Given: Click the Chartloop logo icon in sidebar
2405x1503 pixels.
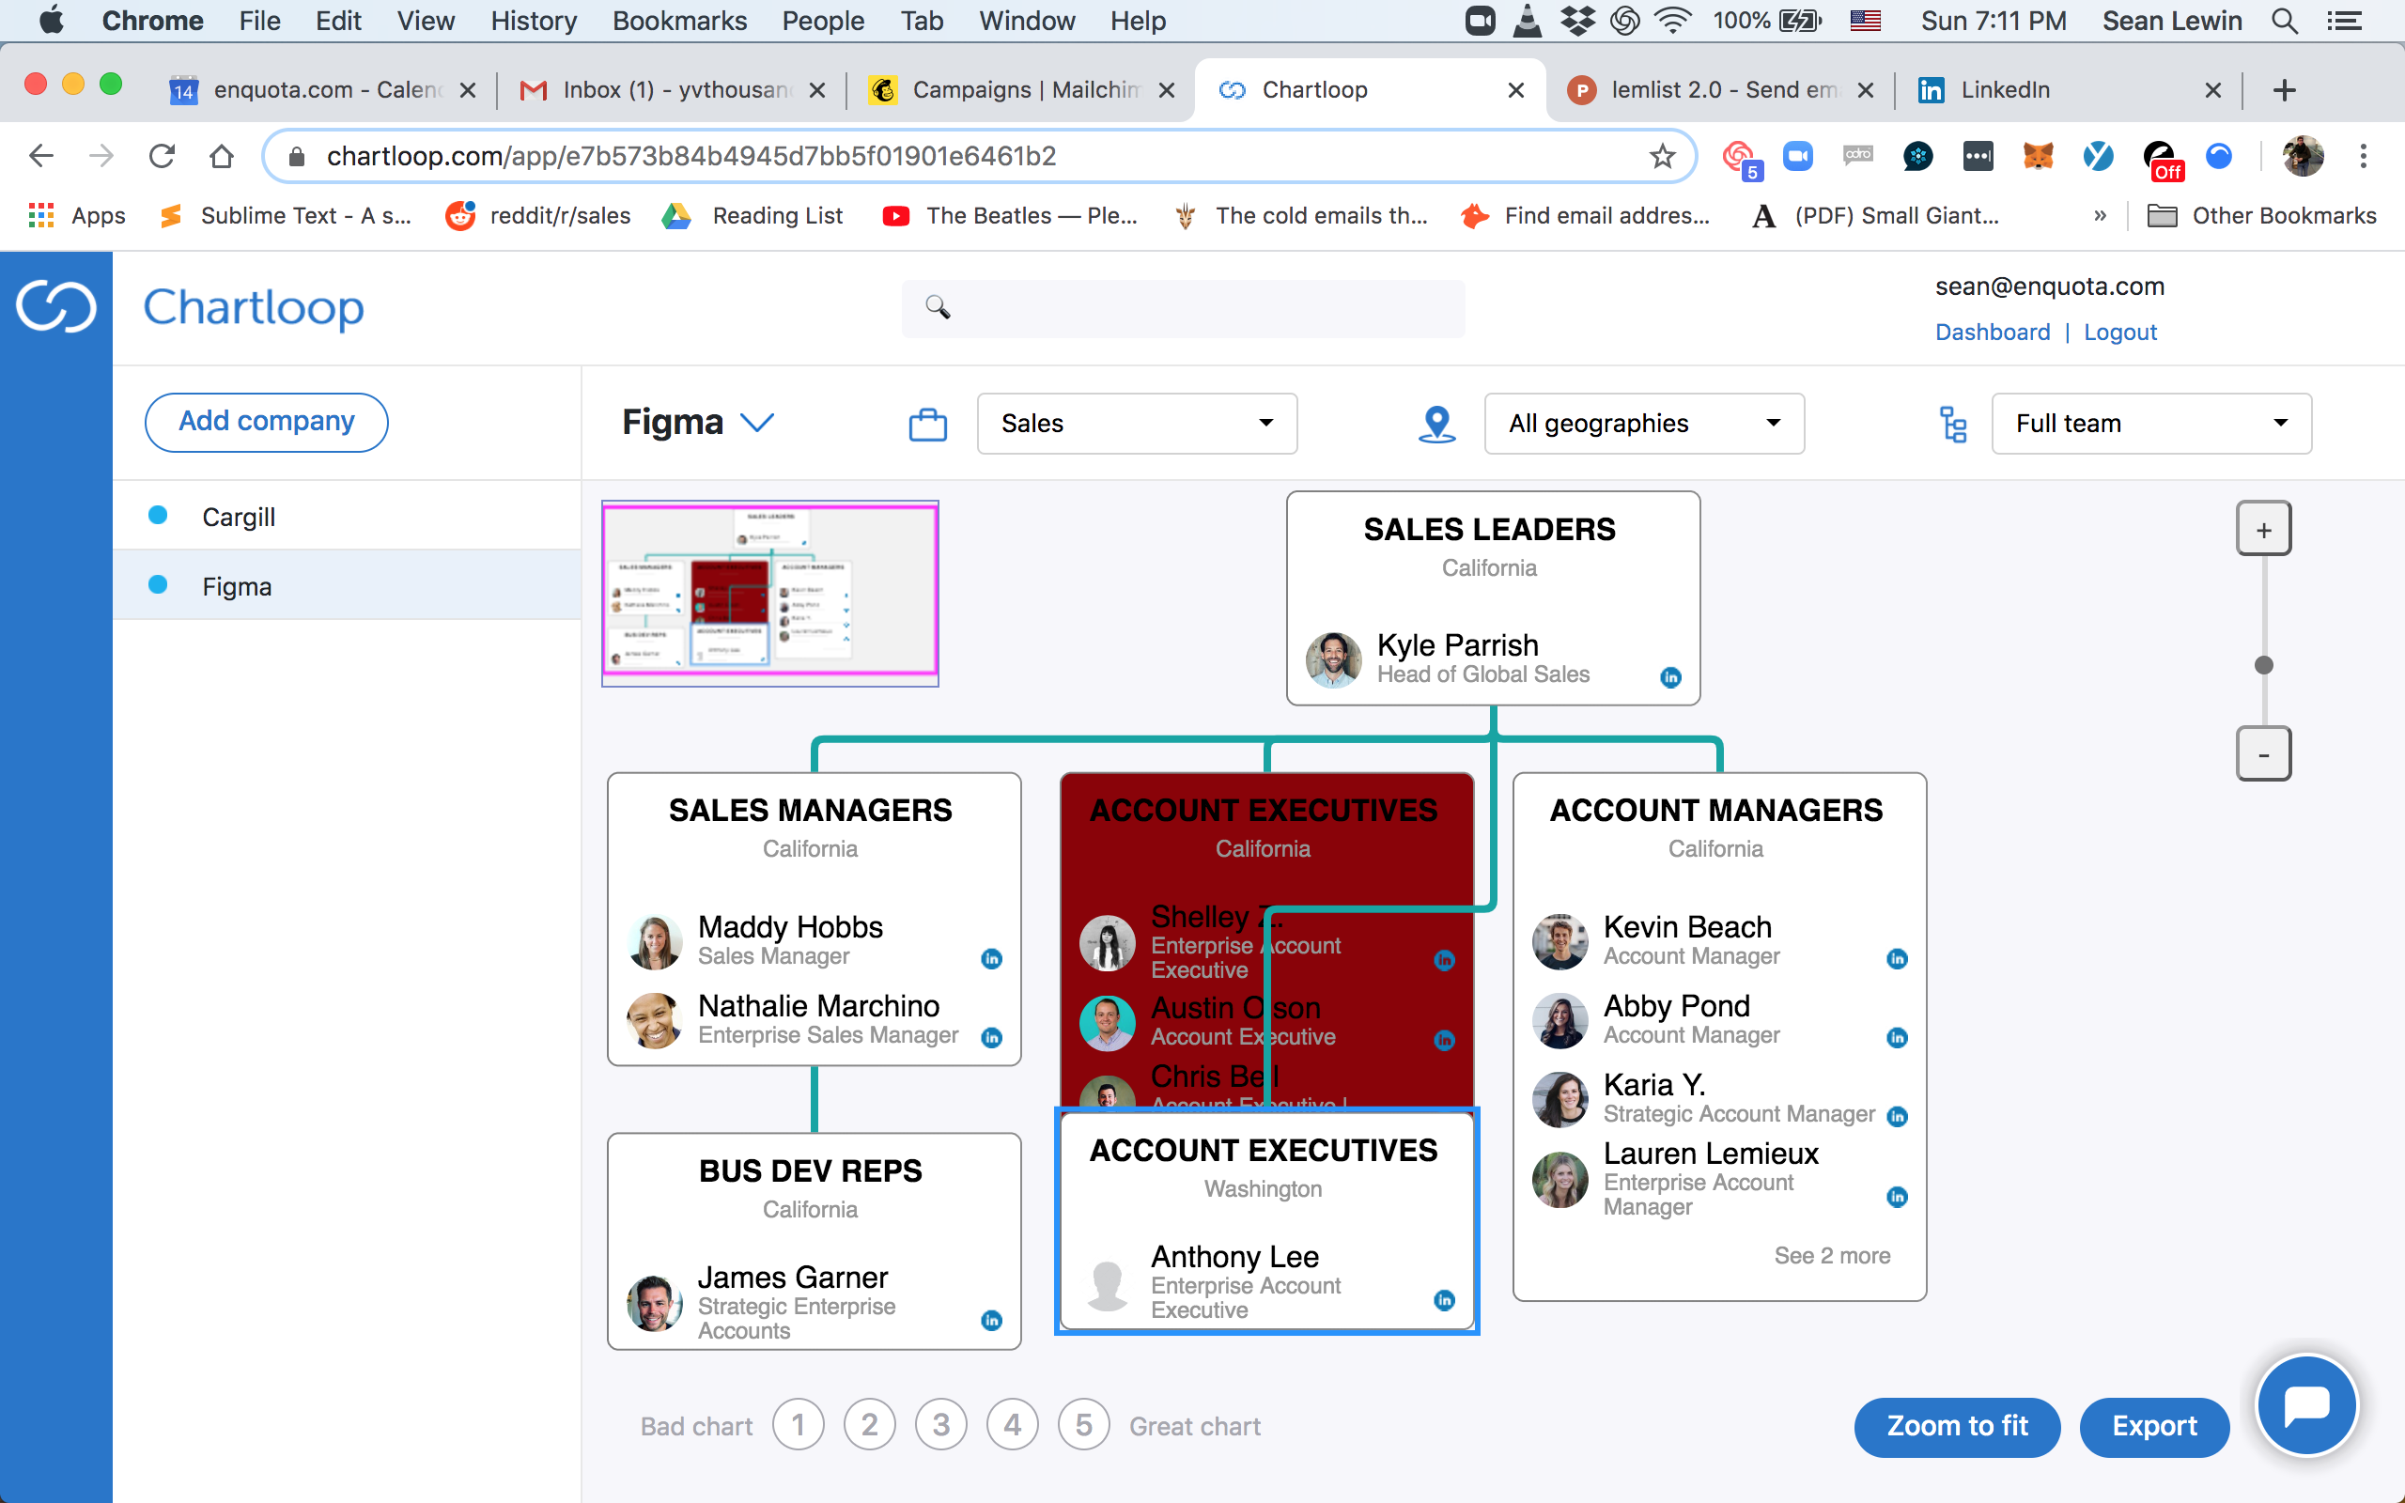Looking at the screenshot, I should pos(55,306).
